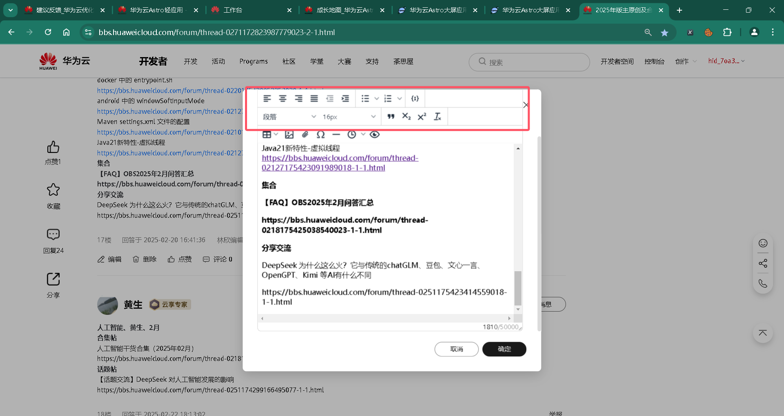This screenshot has width=784, height=416.
Task: Open the paragraph format (段落) dropdown
Action: (289, 117)
